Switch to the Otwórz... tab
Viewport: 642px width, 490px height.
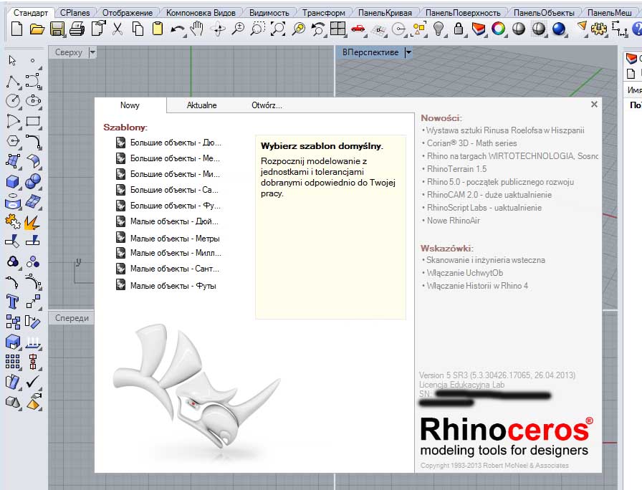pyautogui.click(x=266, y=105)
